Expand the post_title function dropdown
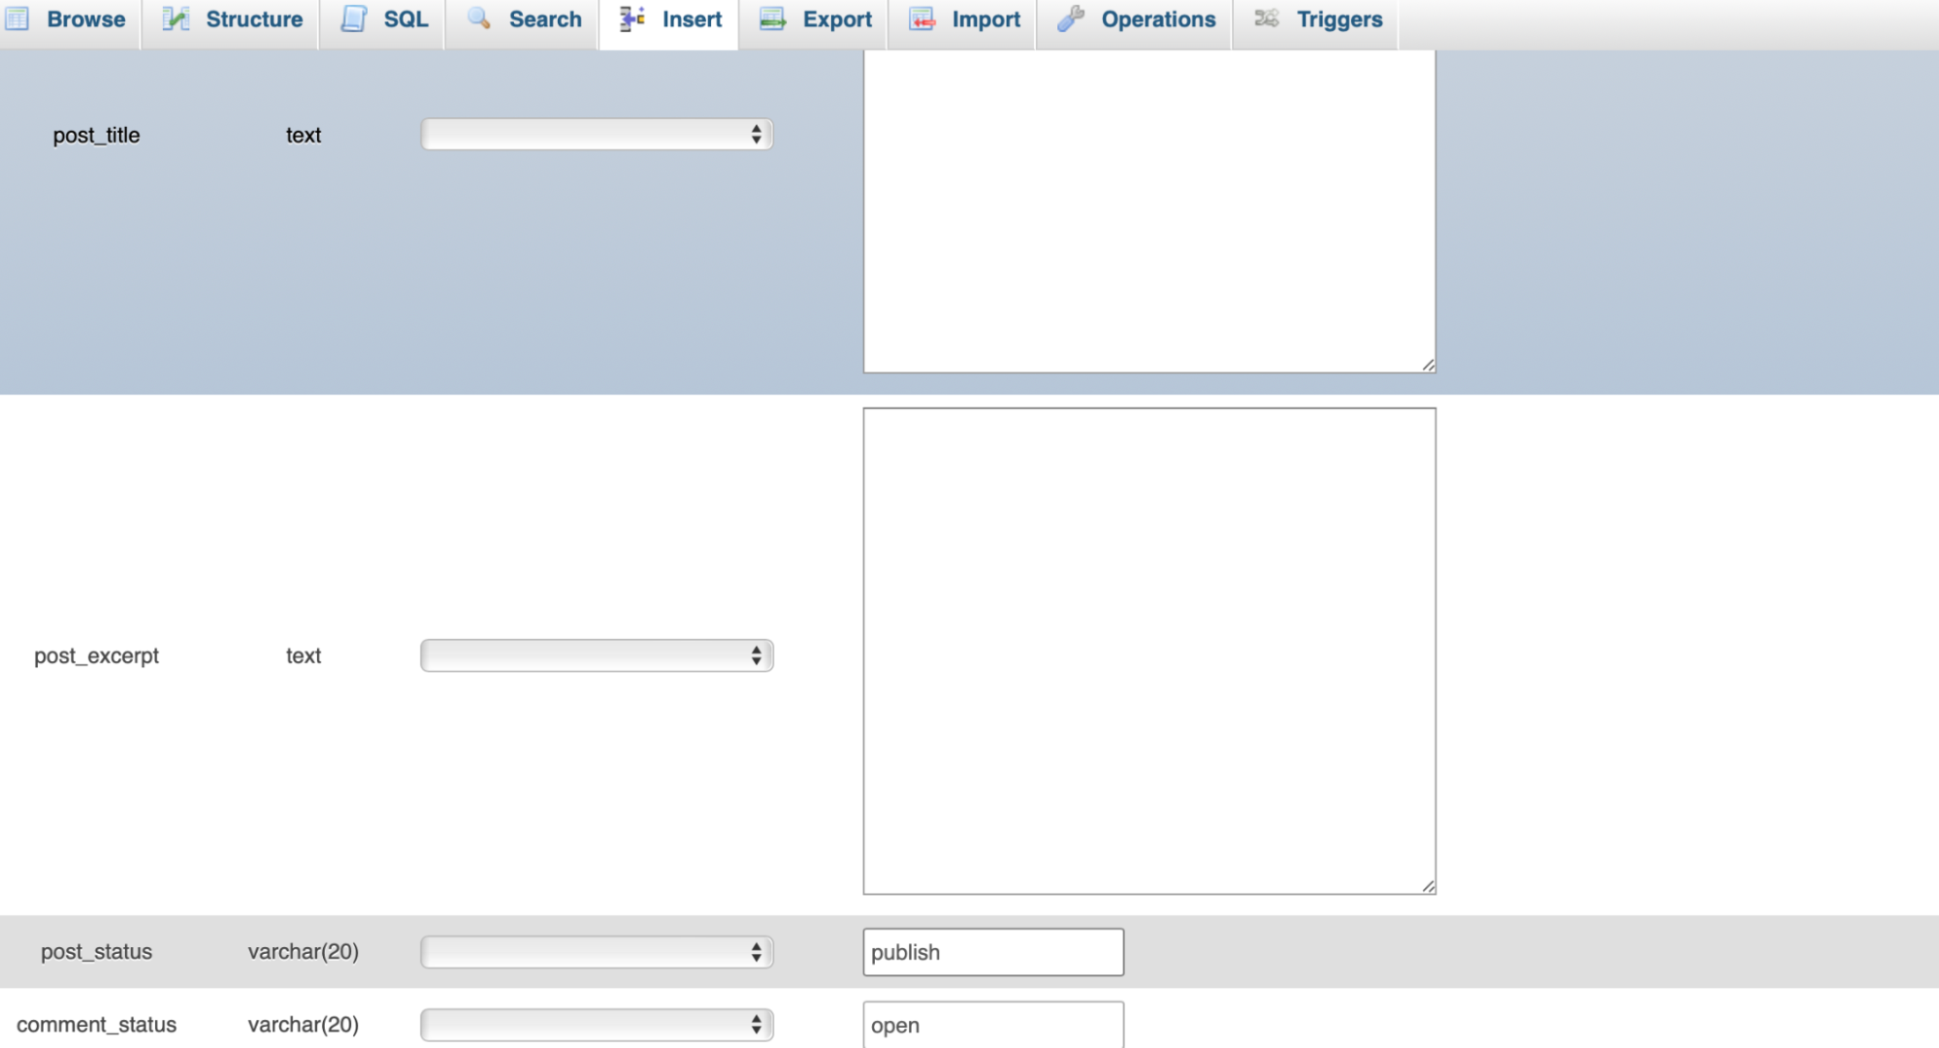 click(596, 133)
